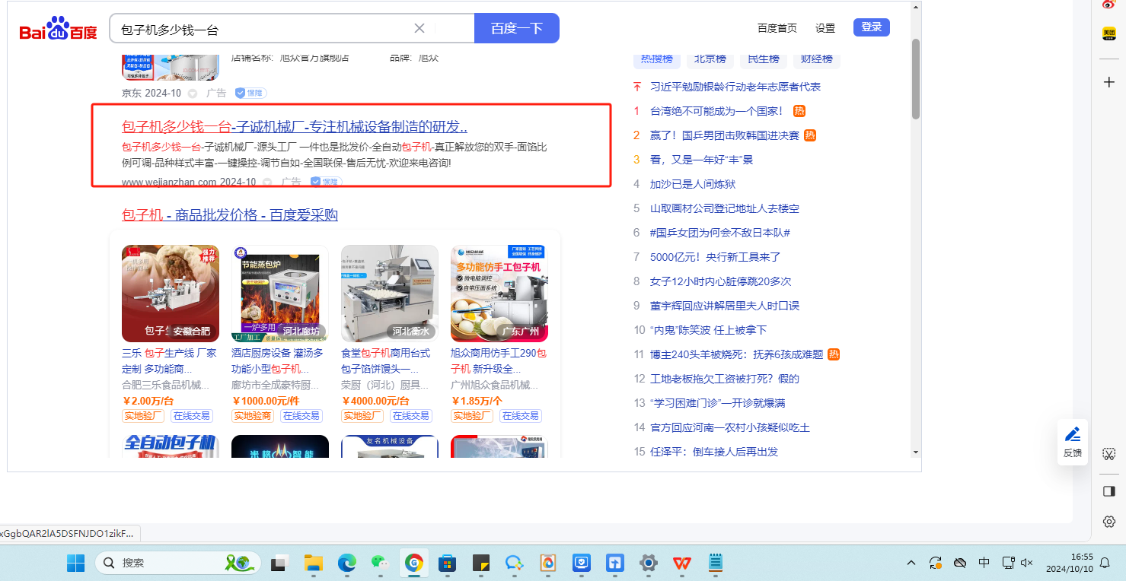Launch WPS Office from the taskbar

point(682,563)
